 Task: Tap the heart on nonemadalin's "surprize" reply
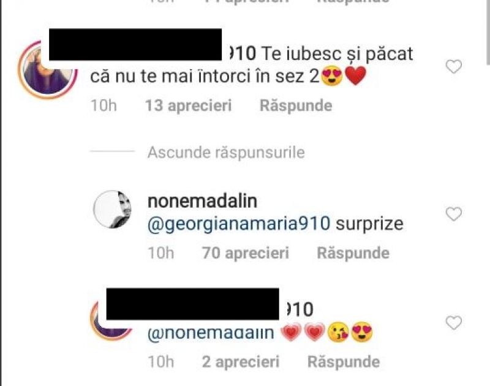(x=453, y=214)
